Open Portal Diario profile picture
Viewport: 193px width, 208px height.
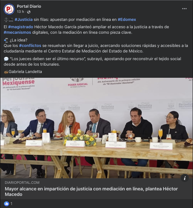[x=9, y=9]
